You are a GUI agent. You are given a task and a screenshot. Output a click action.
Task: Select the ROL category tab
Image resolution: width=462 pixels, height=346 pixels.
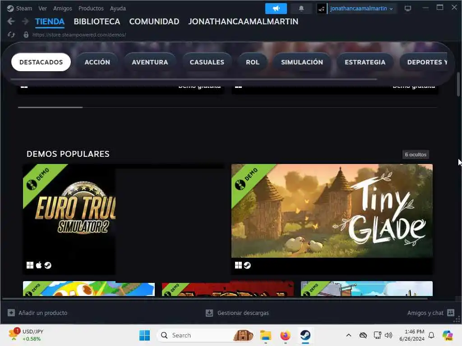tap(253, 62)
